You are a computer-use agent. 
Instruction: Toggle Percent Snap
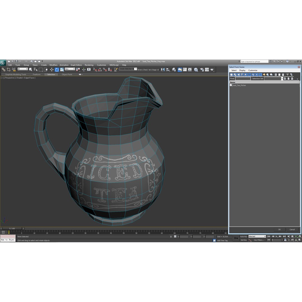[x=105, y=70]
